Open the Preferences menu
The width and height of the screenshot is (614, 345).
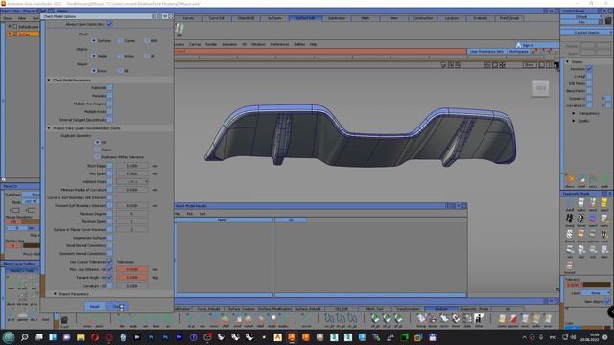point(279,45)
